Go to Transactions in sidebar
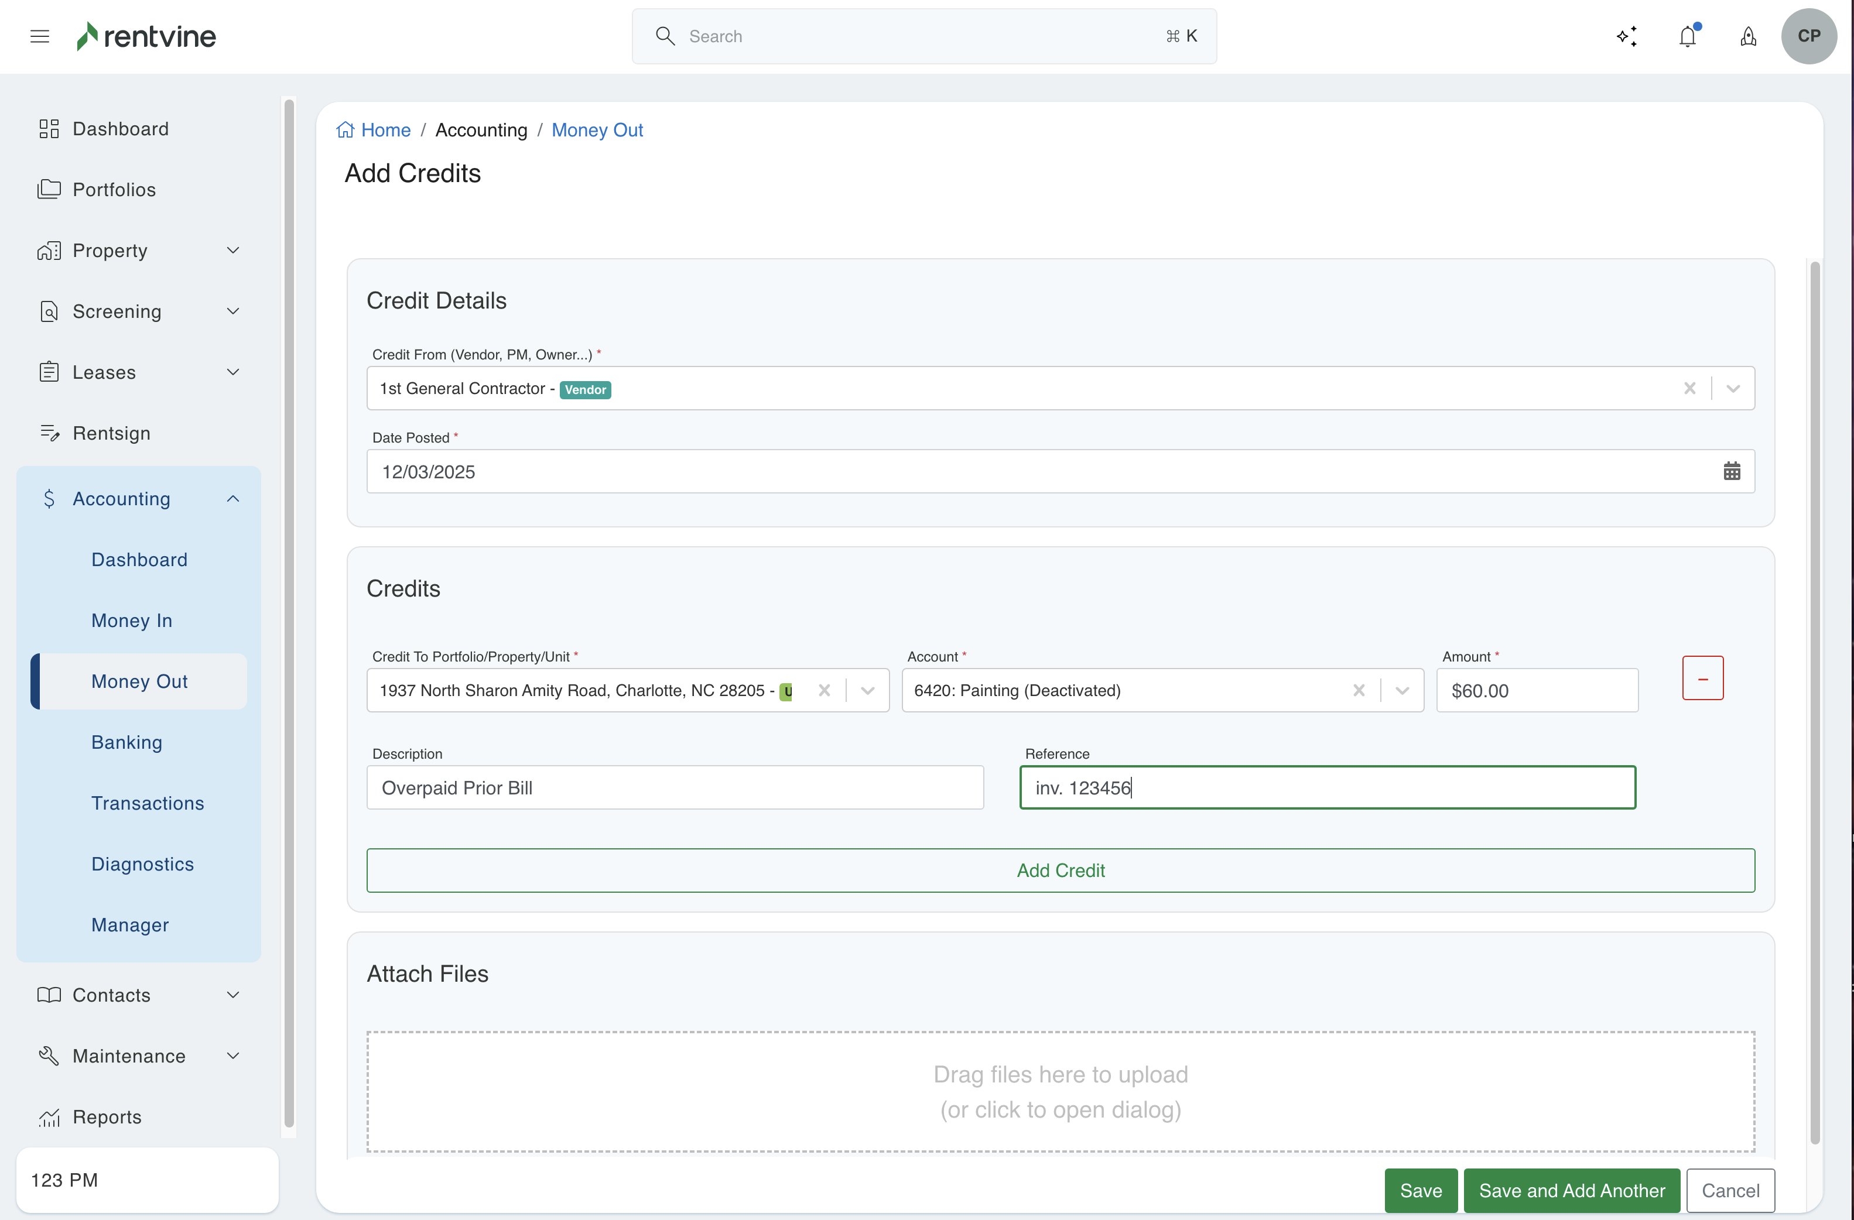This screenshot has width=1854, height=1220. click(x=147, y=803)
